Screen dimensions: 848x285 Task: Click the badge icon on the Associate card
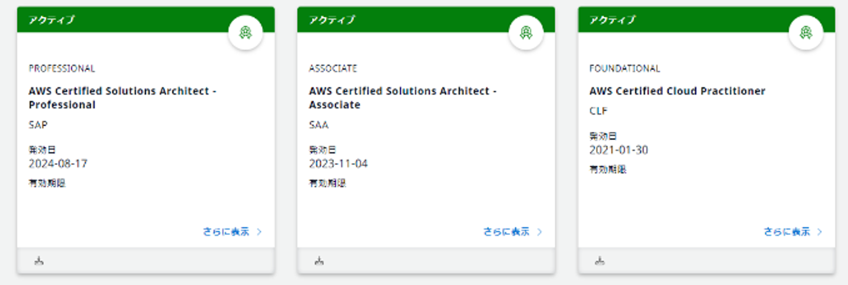click(525, 33)
